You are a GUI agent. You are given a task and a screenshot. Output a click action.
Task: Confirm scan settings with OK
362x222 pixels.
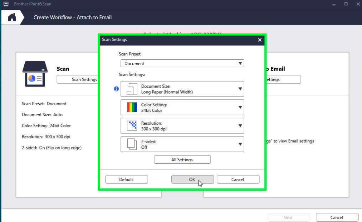tap(192, 179)
